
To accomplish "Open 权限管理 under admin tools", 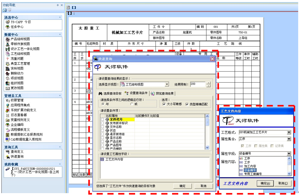I will (14, 100).
